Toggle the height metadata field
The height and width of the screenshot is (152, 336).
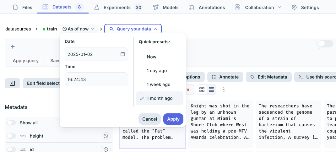pos(12,136)
